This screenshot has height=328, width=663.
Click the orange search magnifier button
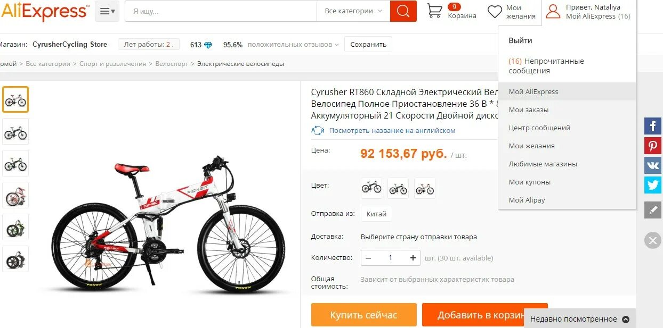click(403, 11)
